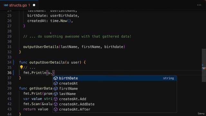206x116 pixels.
Task: Select lastName suggestion in autocomplete list
Action: 115,94
